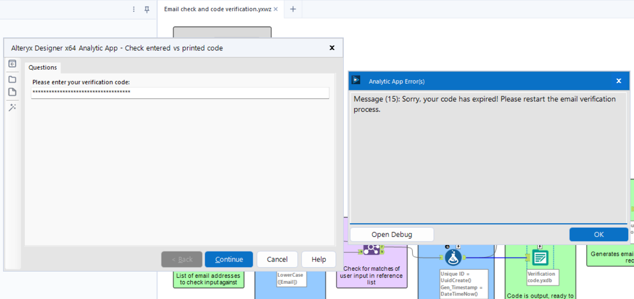Select the Find Replace tool on the canvas

click(x=372, y=250)
